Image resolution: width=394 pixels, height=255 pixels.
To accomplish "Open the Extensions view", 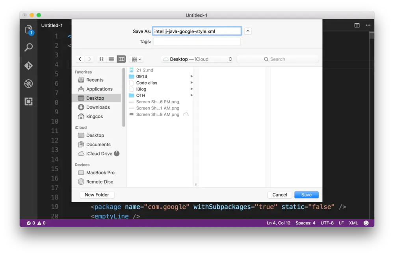I will 28,102.
